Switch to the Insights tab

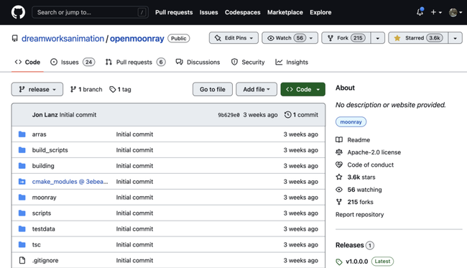(x=292, y=62)
